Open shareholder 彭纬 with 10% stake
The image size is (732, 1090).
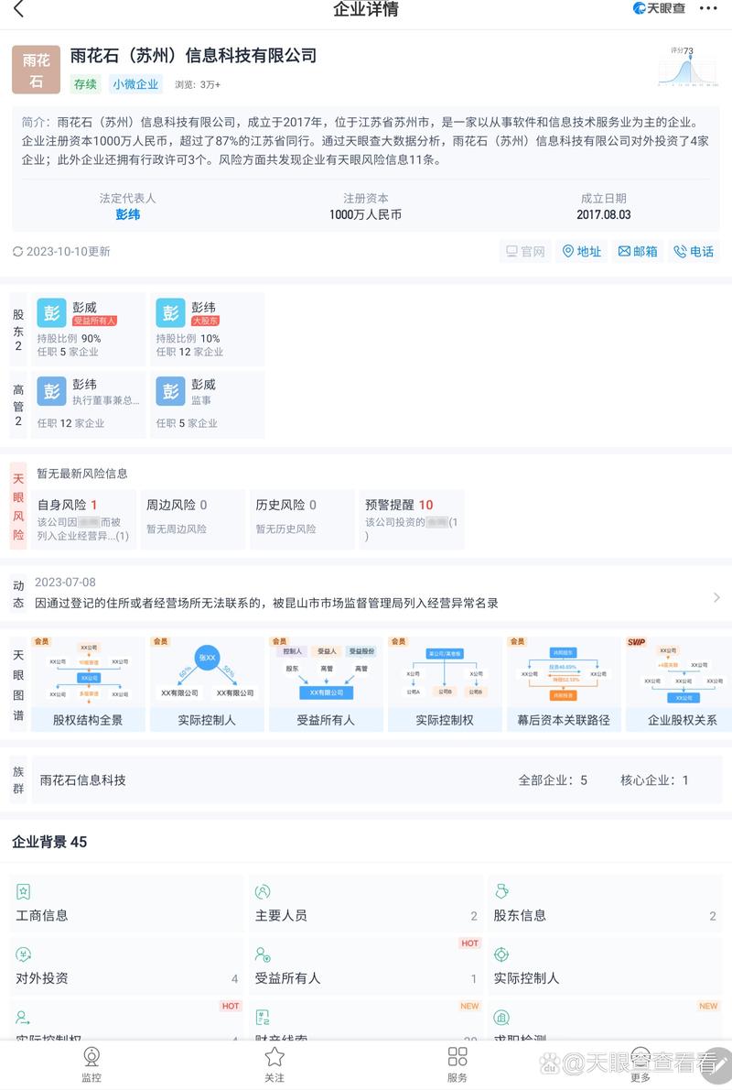pos(208,329)
